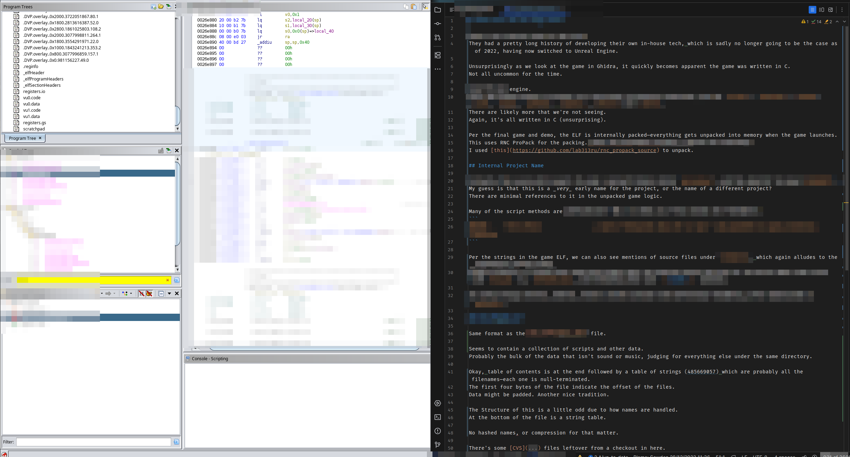Click the typo count indicator showing 14

816,22
